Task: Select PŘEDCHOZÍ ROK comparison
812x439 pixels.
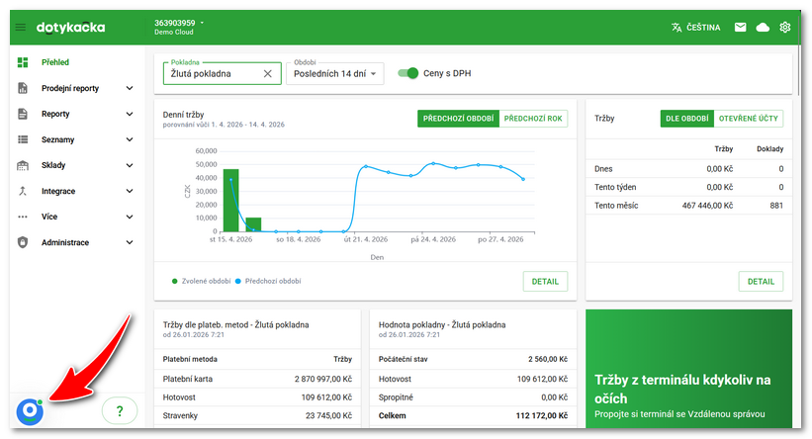Action: tap(533, 118)
